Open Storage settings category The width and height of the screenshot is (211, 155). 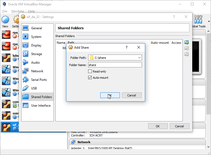[x=37, y=54]
